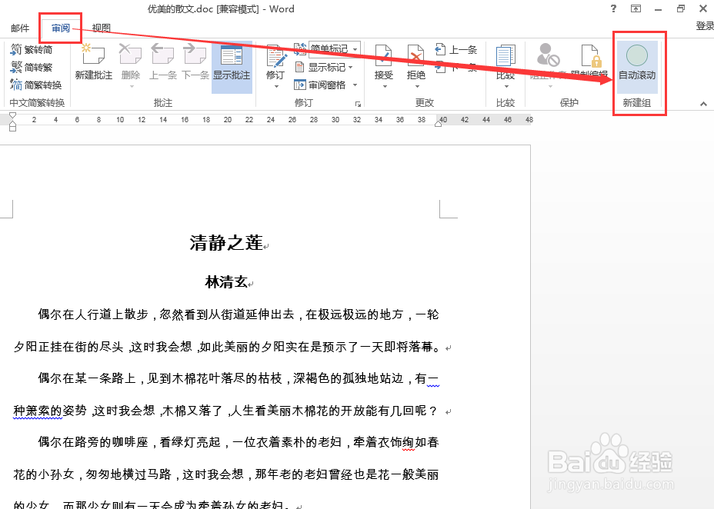
Task: Click line starting 偶尔在某一条路上
Action: coord(239,378)
